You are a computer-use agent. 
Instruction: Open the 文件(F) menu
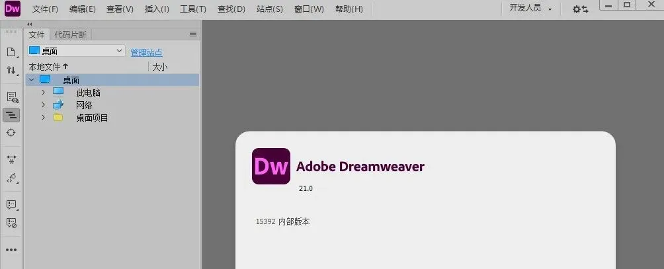point(46,9)
